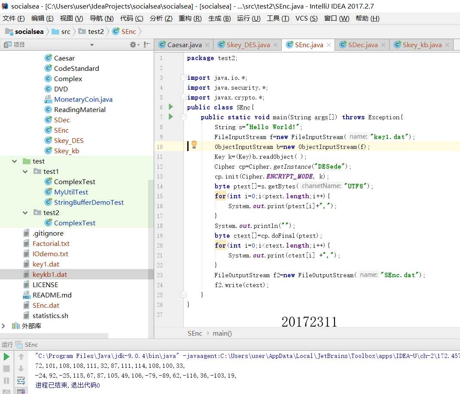
Task: Open the 视图 (V) menu
Action: point(71,18)
